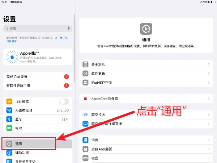Tap the Apple account avatar icon

12,57
